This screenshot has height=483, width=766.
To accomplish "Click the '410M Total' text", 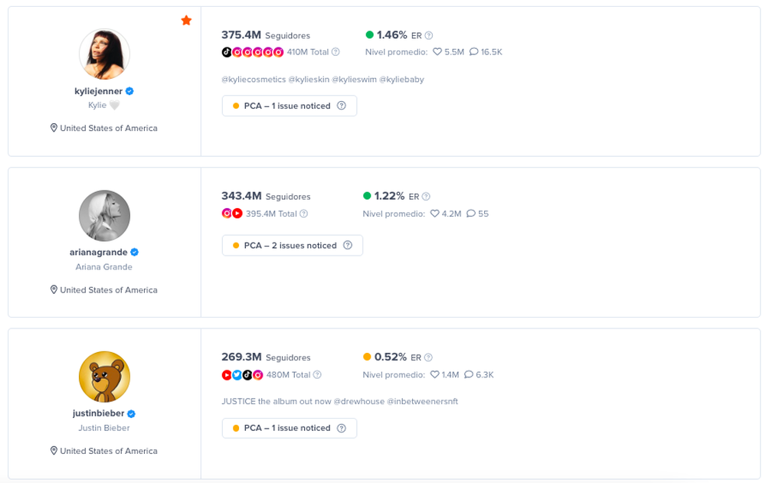I will [x=308, y=52].
